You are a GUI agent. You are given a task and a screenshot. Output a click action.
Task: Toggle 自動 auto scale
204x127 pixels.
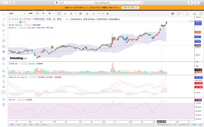(194, 124)
